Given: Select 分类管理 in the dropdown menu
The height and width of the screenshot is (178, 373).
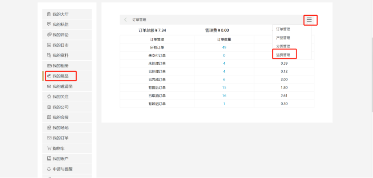Looking at the screenshot, I should [x=283, y=46].
